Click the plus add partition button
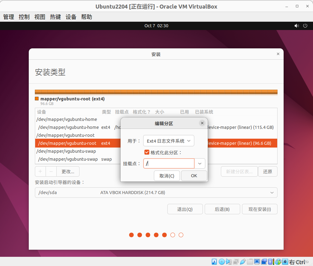 coord(40,171)
